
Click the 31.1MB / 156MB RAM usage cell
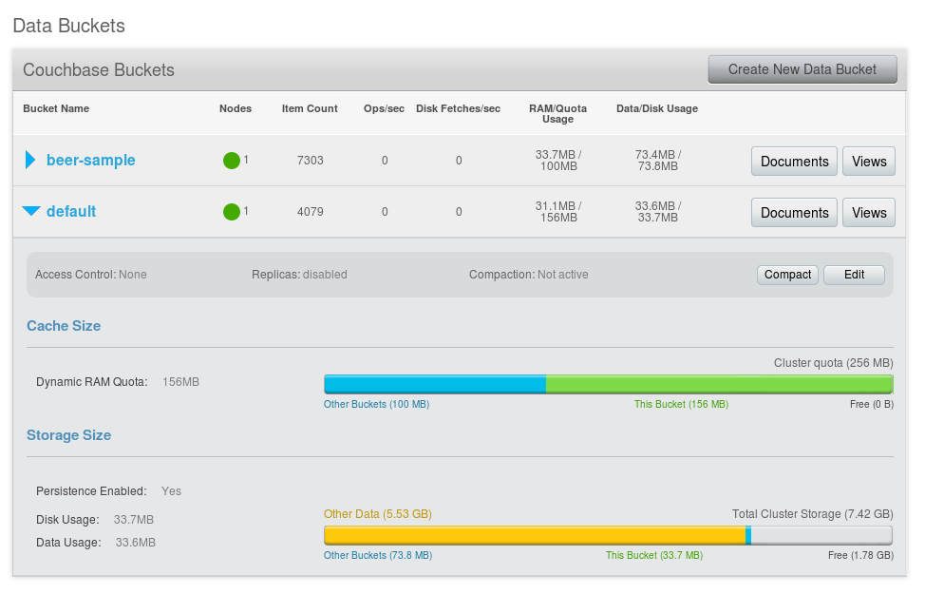[558, 211]
